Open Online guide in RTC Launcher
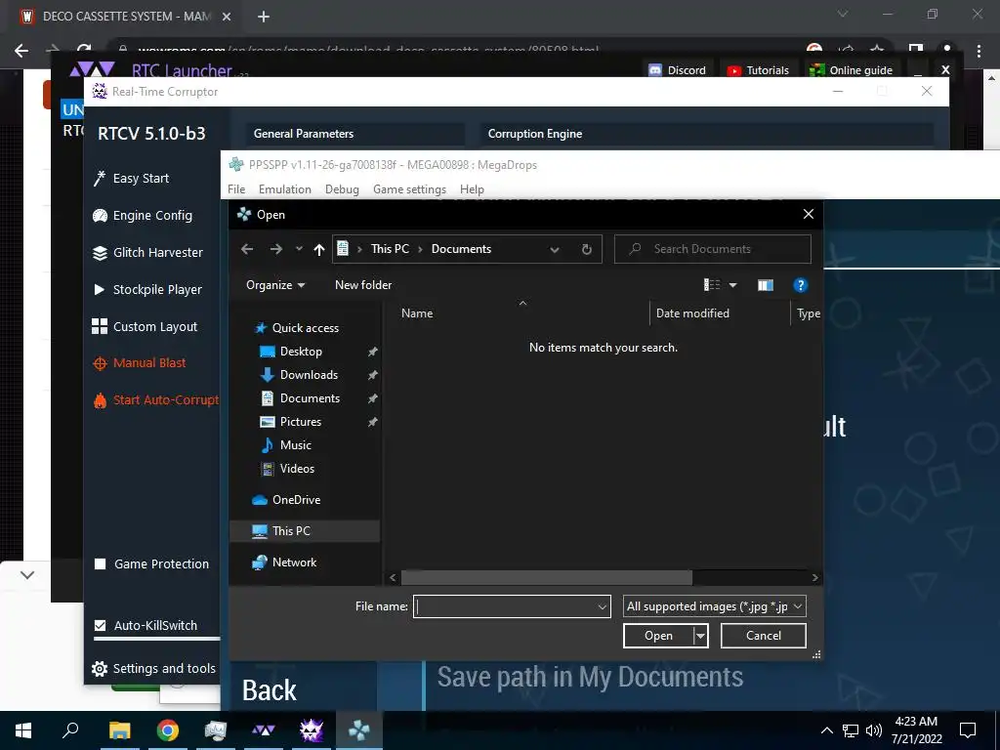The height and width of the screenshot is (750, 1000). [x=851, y=70]
